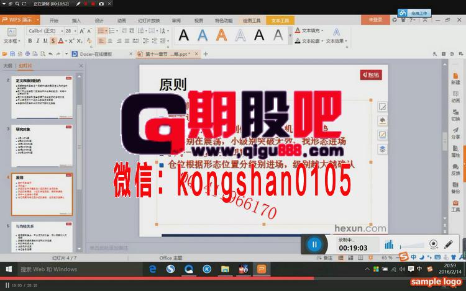Open the 开始 ribbon tab
466x291 pixels.
(x=54, y=20)
